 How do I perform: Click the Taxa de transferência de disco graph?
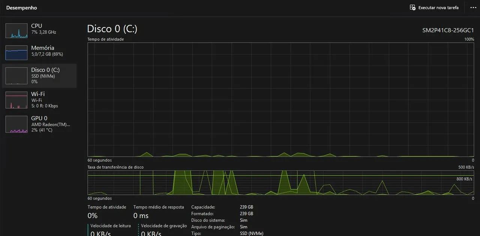point(280,183)
